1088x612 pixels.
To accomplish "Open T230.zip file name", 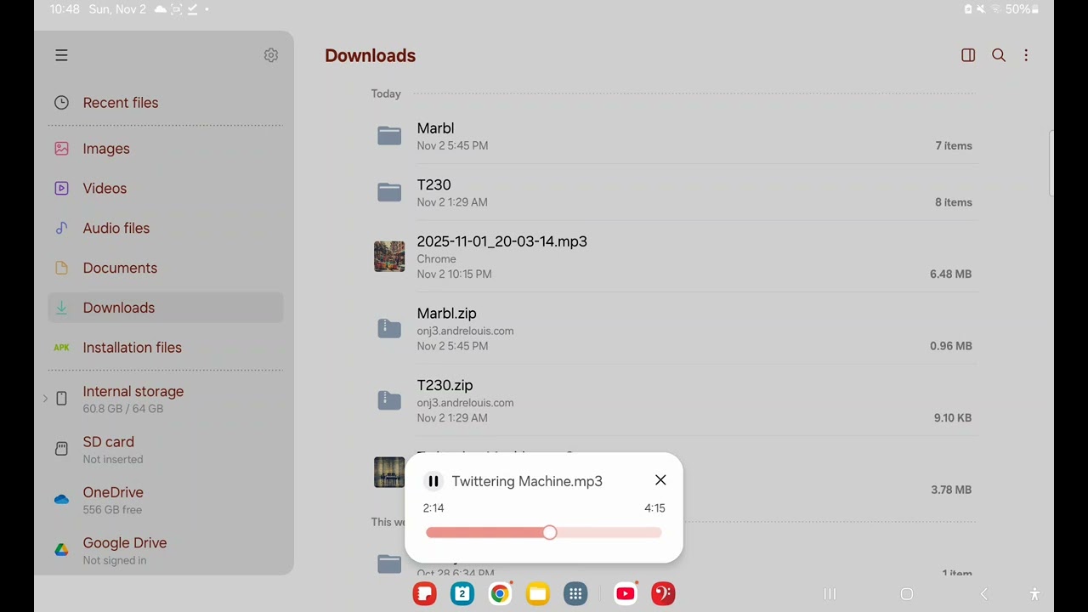I will [445, 385].
